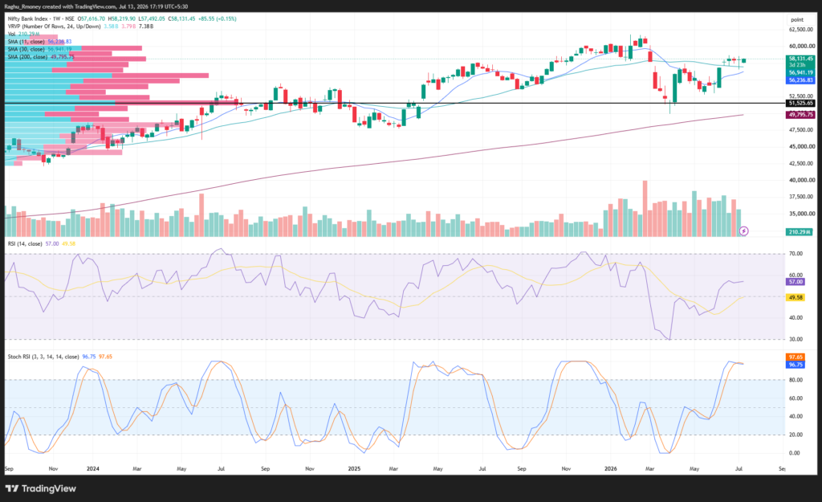822x502 pixels.
Task: Click the VRVP total volume value 7.38 B
Action: (x=146, y=27)
